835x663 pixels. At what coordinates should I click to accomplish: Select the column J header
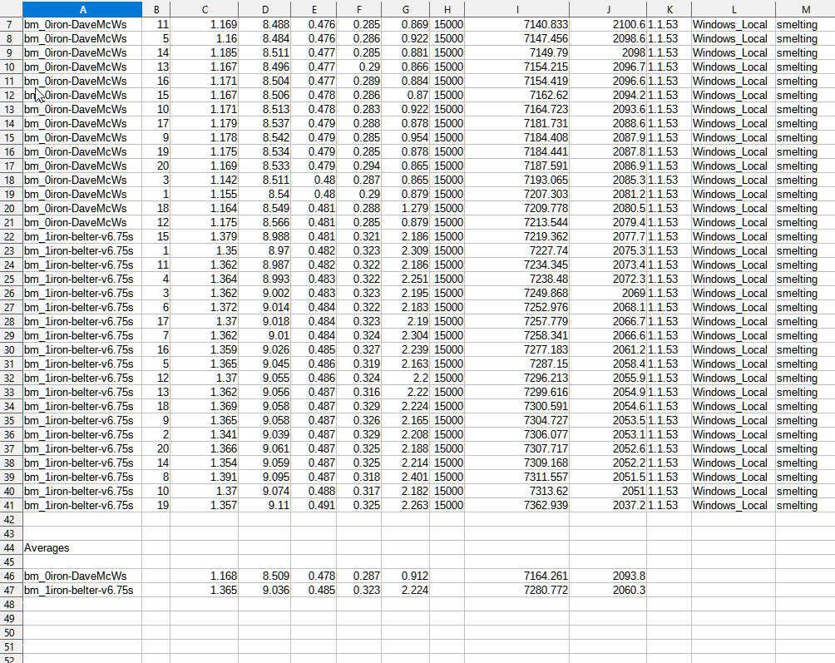point(609,8)
